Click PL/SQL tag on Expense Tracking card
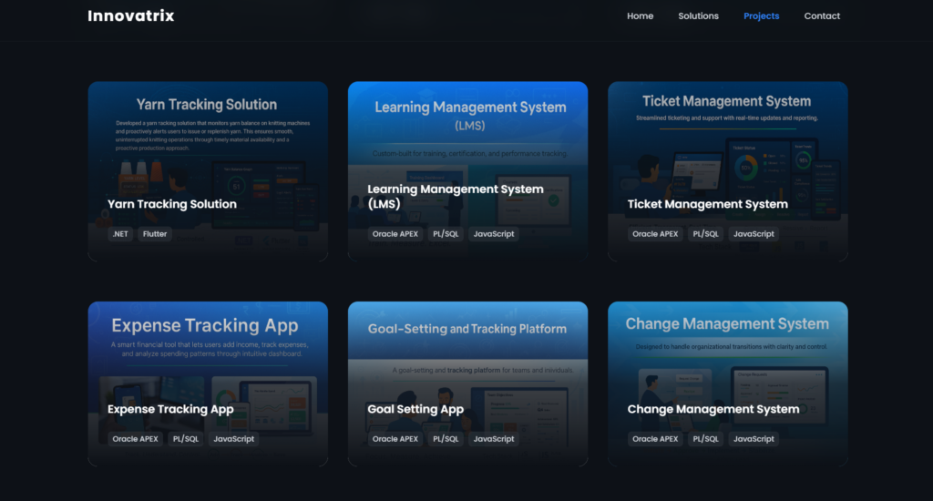Viewport: 933px width, 501px height. pyautogui.click(x=186, y=438)
